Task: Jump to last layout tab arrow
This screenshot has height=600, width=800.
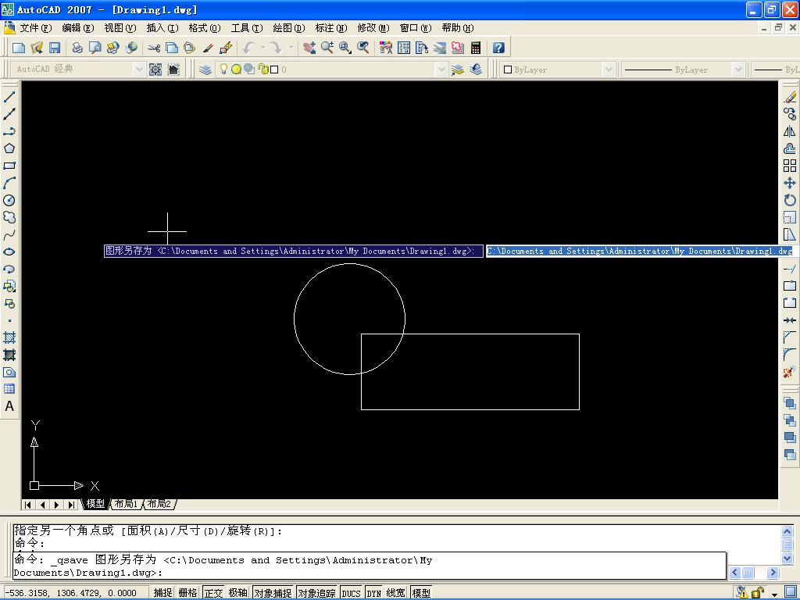Action: point(71,505)
